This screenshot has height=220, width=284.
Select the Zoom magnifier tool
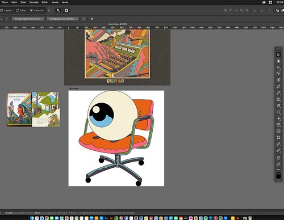[x=278, y=164]
